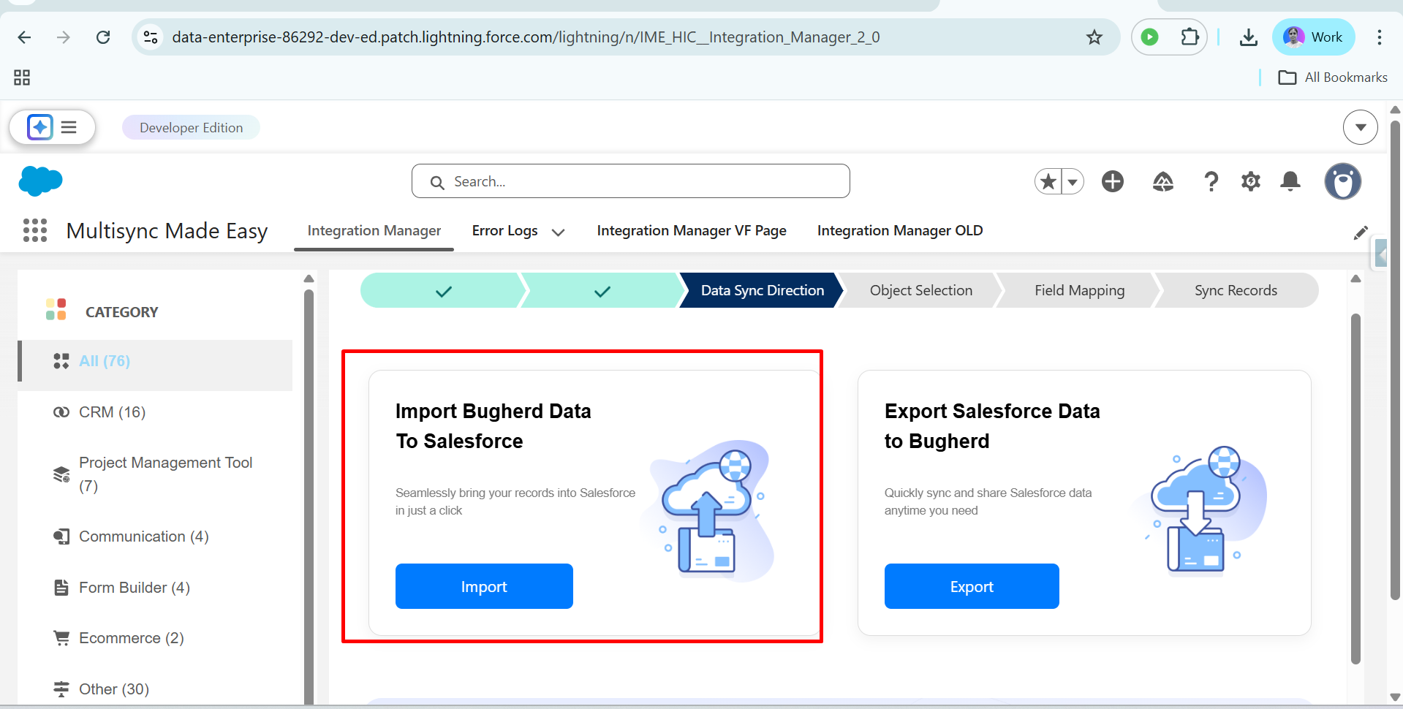Click the cloud download illustration on Export card
Viewport: 1403px width, 709px height.
tap(1200, 510)
